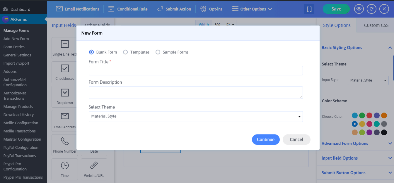394x183 pixels.
Task: Open Mollie Configuration link
Action: pos(21,123)
